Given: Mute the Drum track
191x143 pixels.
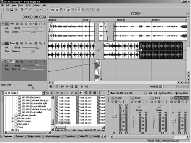Looking at the screenshot, I should (x=40, y=43).
